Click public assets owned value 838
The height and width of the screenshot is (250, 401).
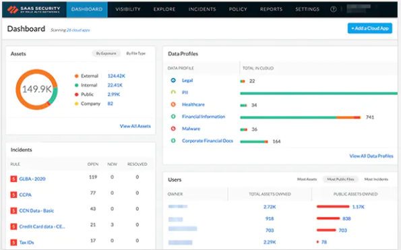click(346, 218)
